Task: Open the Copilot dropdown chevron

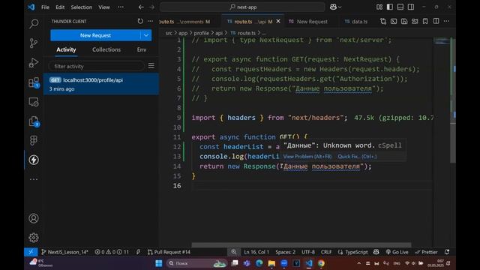Action: [x=340, y=7]
